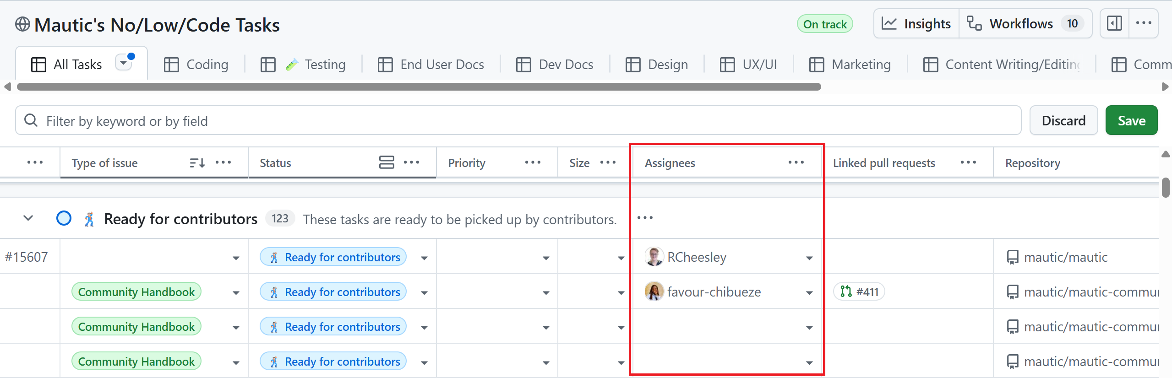Toggle the project details side panel icon
Viewport: 1172px width, 378px height.
pos(1114,23)
